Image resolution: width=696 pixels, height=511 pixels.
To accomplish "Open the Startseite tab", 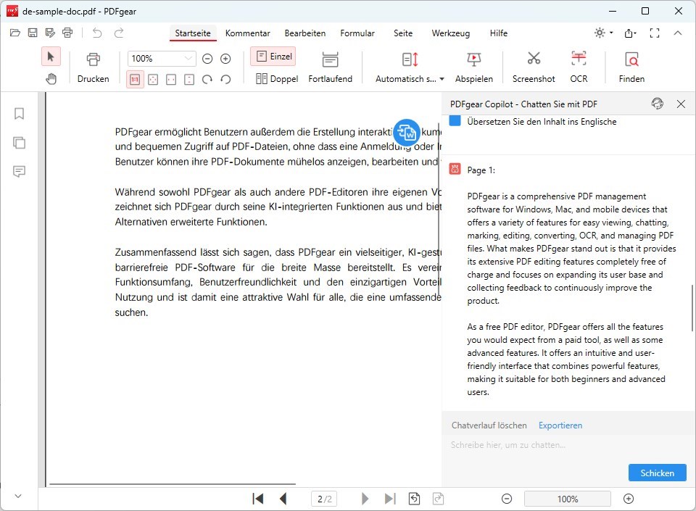I will point(193,33).
